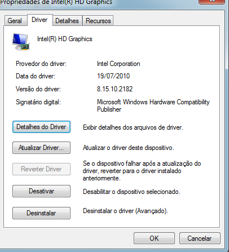The width and height of the screenshot is (229, 252).
Task: Click the driver date 19/07/2010
Action: pyautogui.click(x=113, y=76)
